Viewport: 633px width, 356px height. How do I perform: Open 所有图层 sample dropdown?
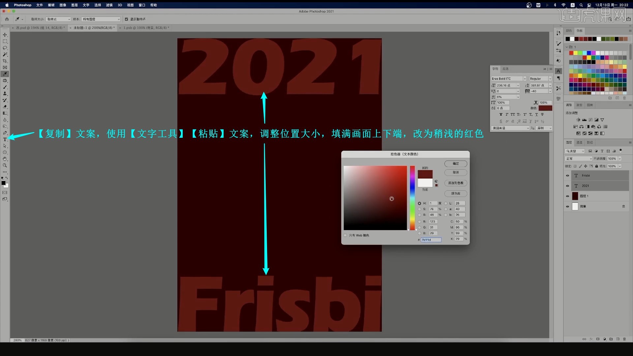(101, 19)
